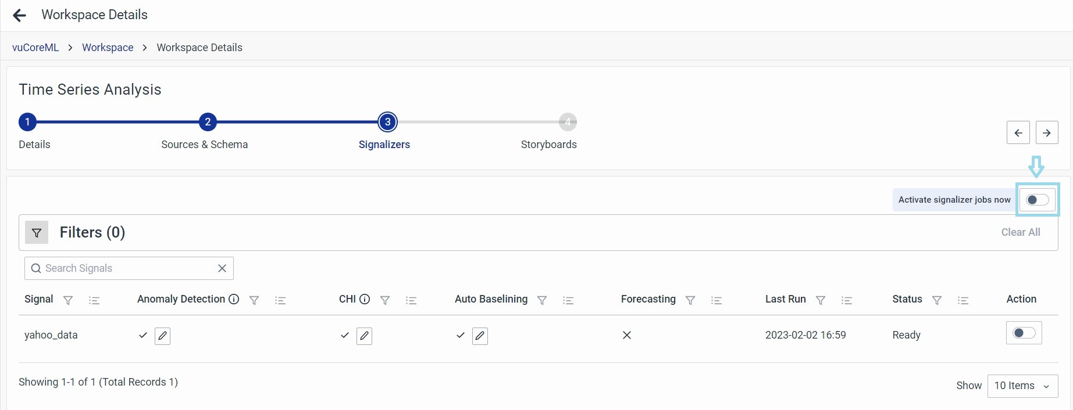Edit Auto Baselining for yahoo_data

point(480,336)
